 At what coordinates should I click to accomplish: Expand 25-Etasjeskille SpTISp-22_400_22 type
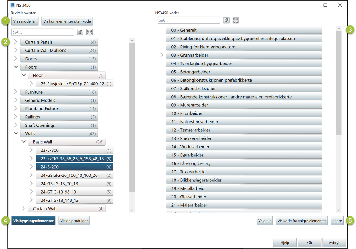tap(31, 84)
